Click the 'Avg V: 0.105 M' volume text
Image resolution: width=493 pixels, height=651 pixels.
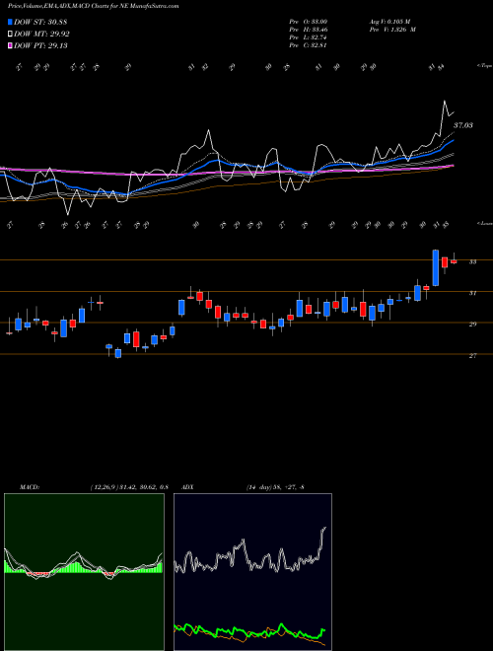point(389,22)
